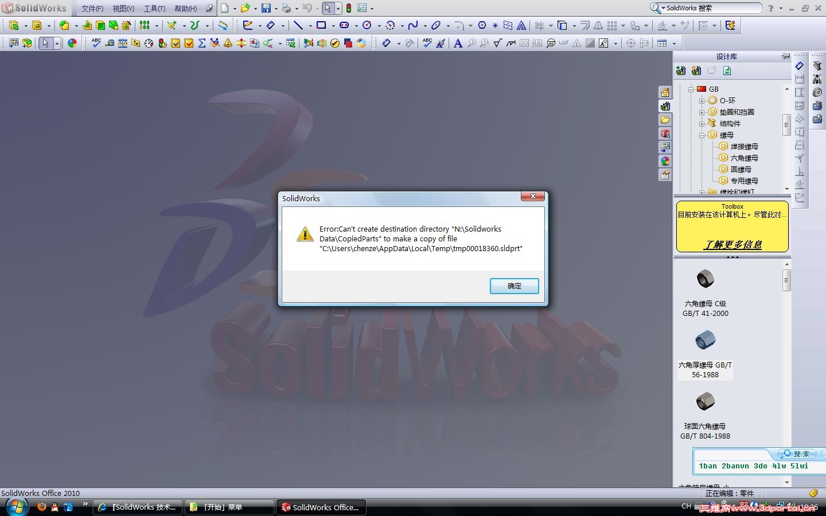Select the Ellipse sketch tool
Image resolution: width=826 pixels, height=516 pixels.
[x=436, y=25]
